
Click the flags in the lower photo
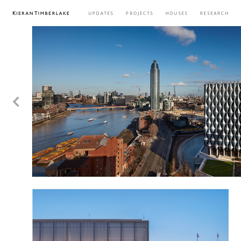[x=208, y=237]
